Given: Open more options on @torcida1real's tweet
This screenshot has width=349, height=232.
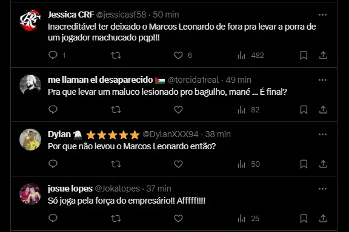Looking at the screenshot, I should point(322,80).
